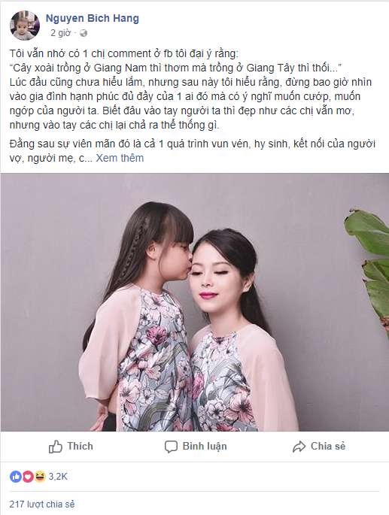
Task: Click the red Love reaction icon
Action: click(x=28, y=476)
